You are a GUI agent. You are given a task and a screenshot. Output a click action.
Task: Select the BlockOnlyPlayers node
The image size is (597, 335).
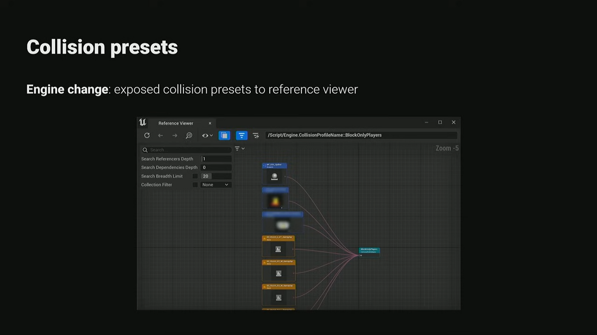(x=369, y=251)
